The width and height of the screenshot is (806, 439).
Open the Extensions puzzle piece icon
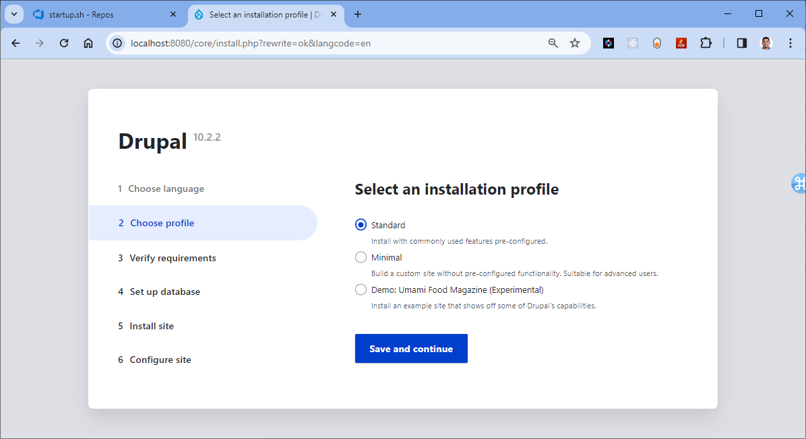(x=706, y=43)
